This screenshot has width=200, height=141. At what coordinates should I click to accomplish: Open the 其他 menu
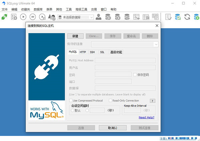coord(59,9)
